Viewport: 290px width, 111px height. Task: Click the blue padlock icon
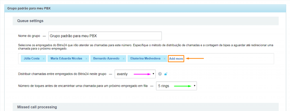(x=166, y=74)
